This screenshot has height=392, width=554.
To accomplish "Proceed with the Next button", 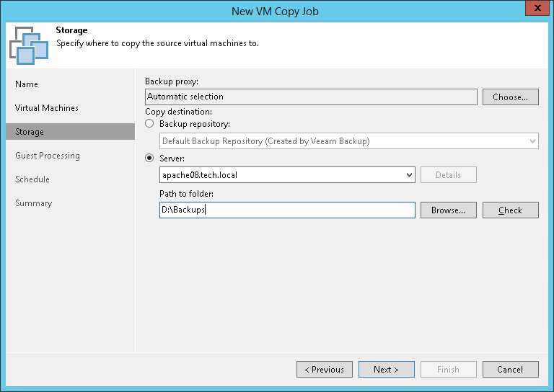I will [386, 370].
